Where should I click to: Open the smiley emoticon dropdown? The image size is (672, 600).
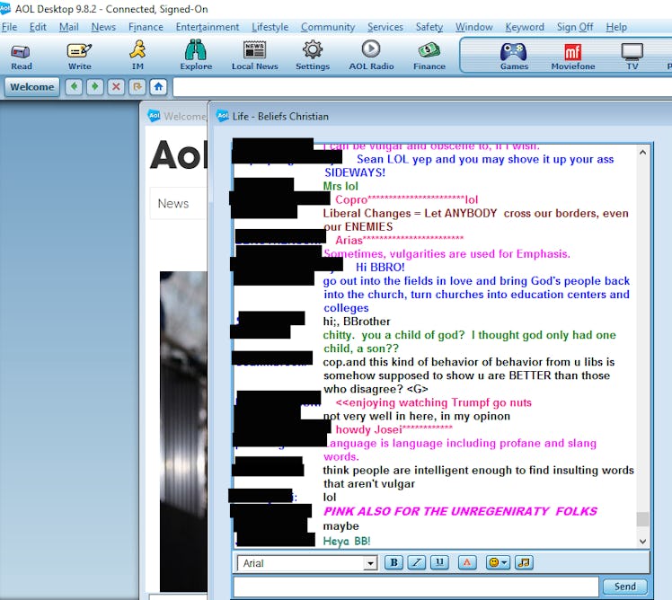(497, 562)
